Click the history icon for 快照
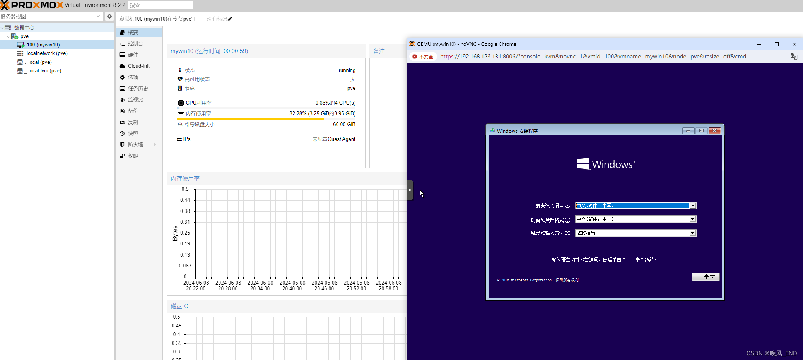The width and height of the screenshot is (803, 360). click(122, 134)
